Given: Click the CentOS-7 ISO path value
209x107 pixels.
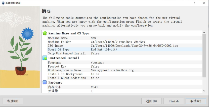Looking at the screenshot, I should 134,46.
